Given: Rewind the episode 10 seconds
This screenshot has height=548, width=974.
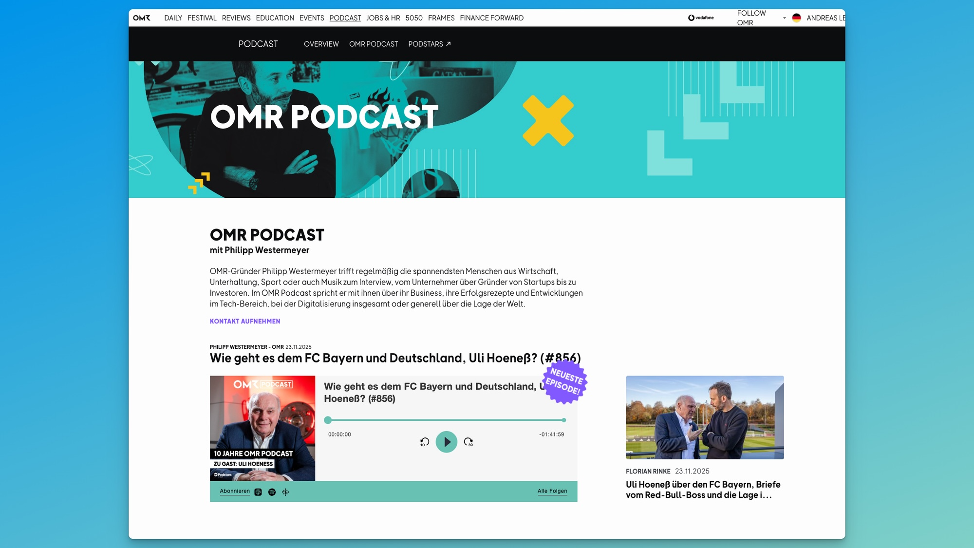Looking at the screenshot, I should pyautogui.click(x=424, y=442).
